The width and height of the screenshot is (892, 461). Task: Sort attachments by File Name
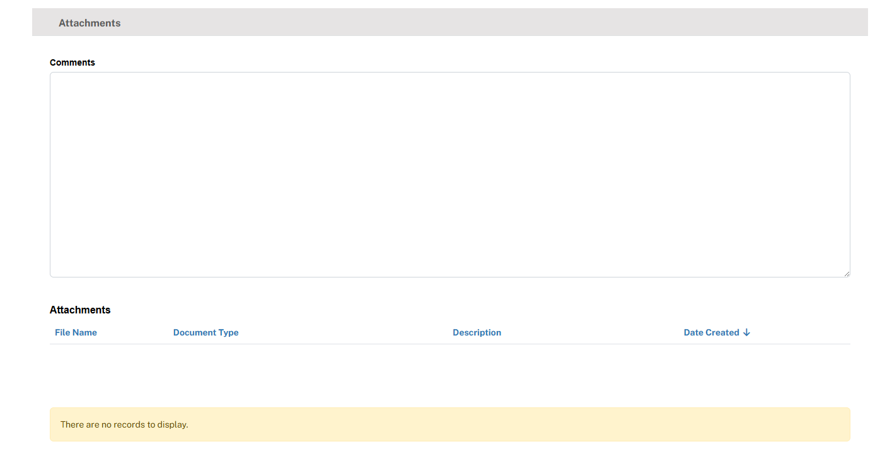76,332
